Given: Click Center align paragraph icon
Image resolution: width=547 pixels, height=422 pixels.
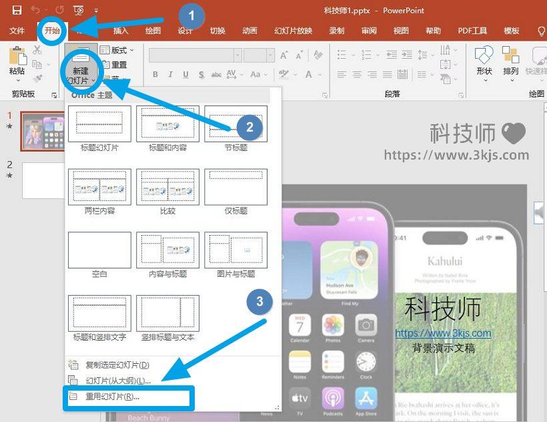Looking at the screenshot, I should tap(357, 74).
